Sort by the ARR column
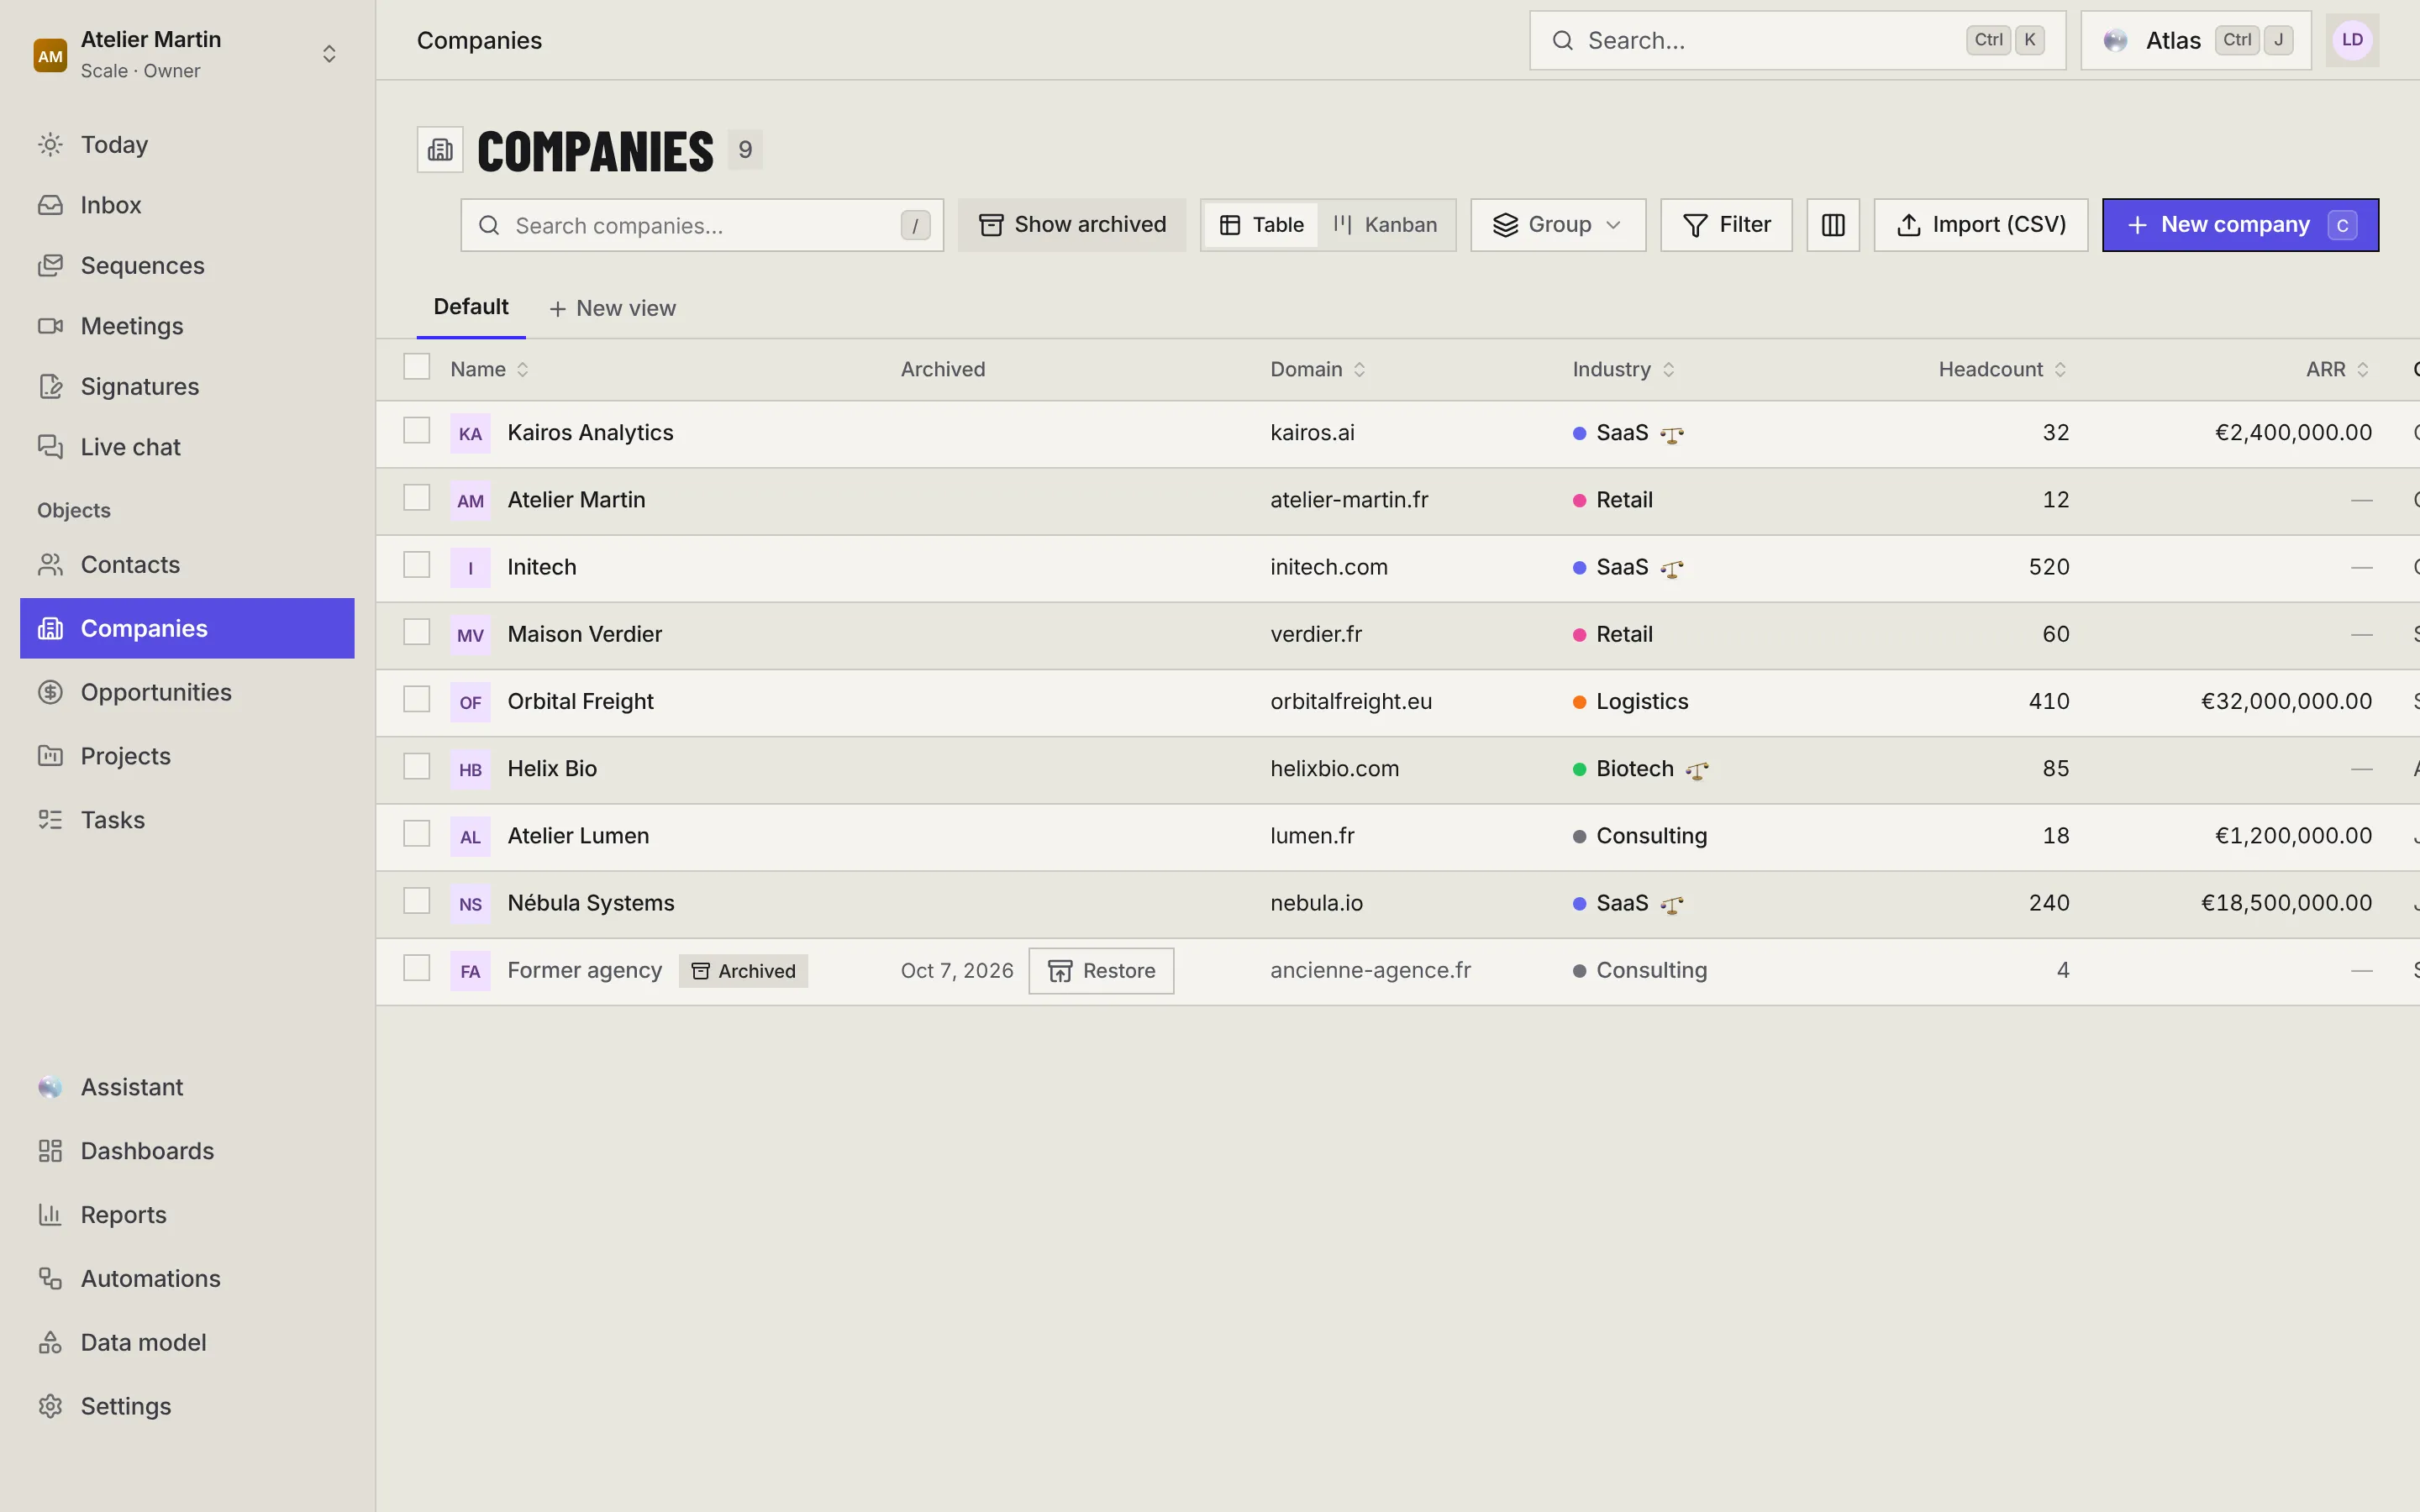2420x1512 pixels. click(2337, 370)
